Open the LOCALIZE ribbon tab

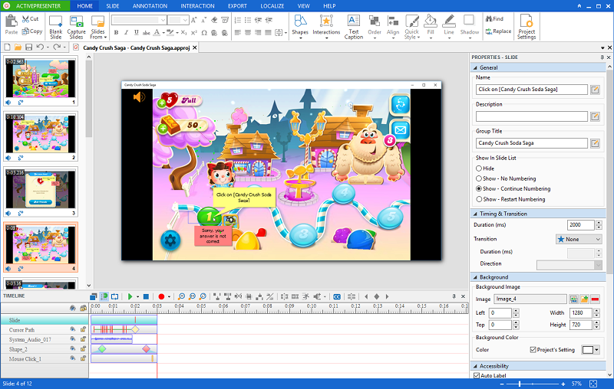point(272,6)
